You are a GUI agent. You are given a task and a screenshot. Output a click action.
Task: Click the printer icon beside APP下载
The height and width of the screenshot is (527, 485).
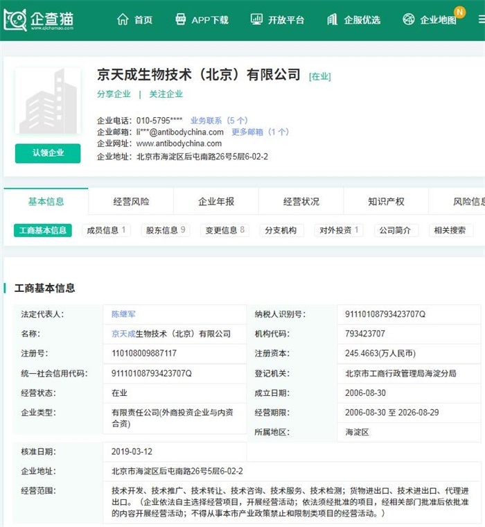(x=181, y=19)
